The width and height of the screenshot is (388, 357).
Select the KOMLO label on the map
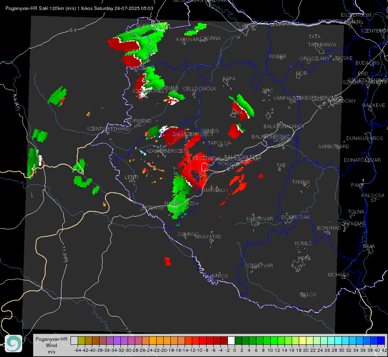pos(304,243)
